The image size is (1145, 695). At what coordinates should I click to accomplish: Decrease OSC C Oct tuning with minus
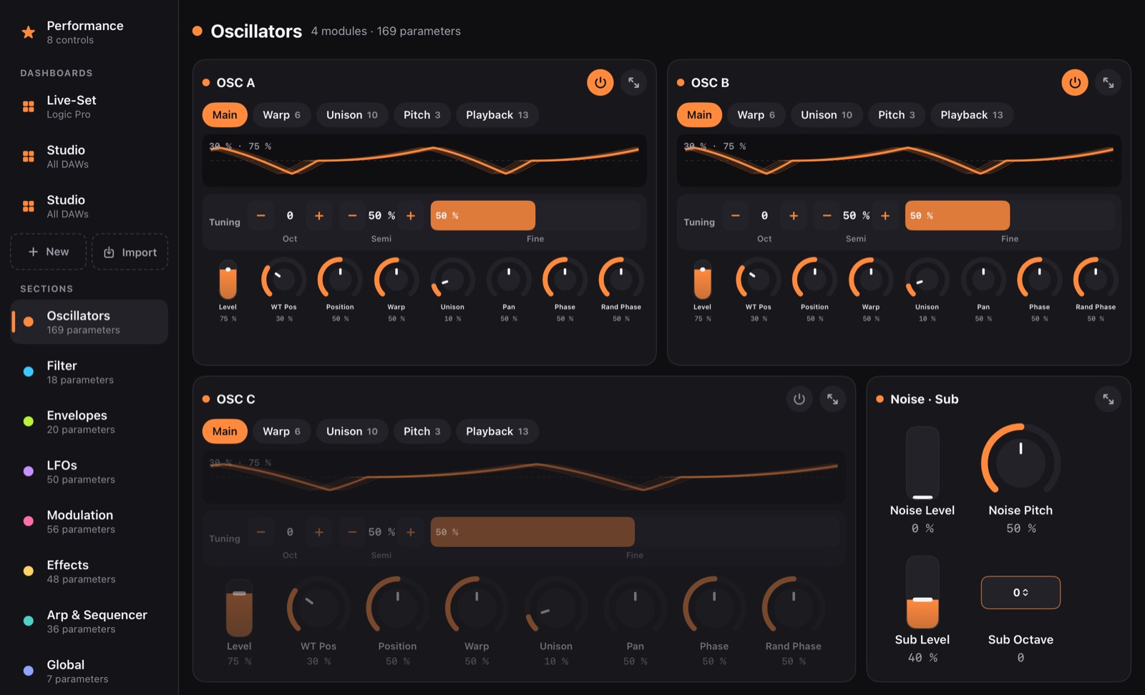[261, 532]
